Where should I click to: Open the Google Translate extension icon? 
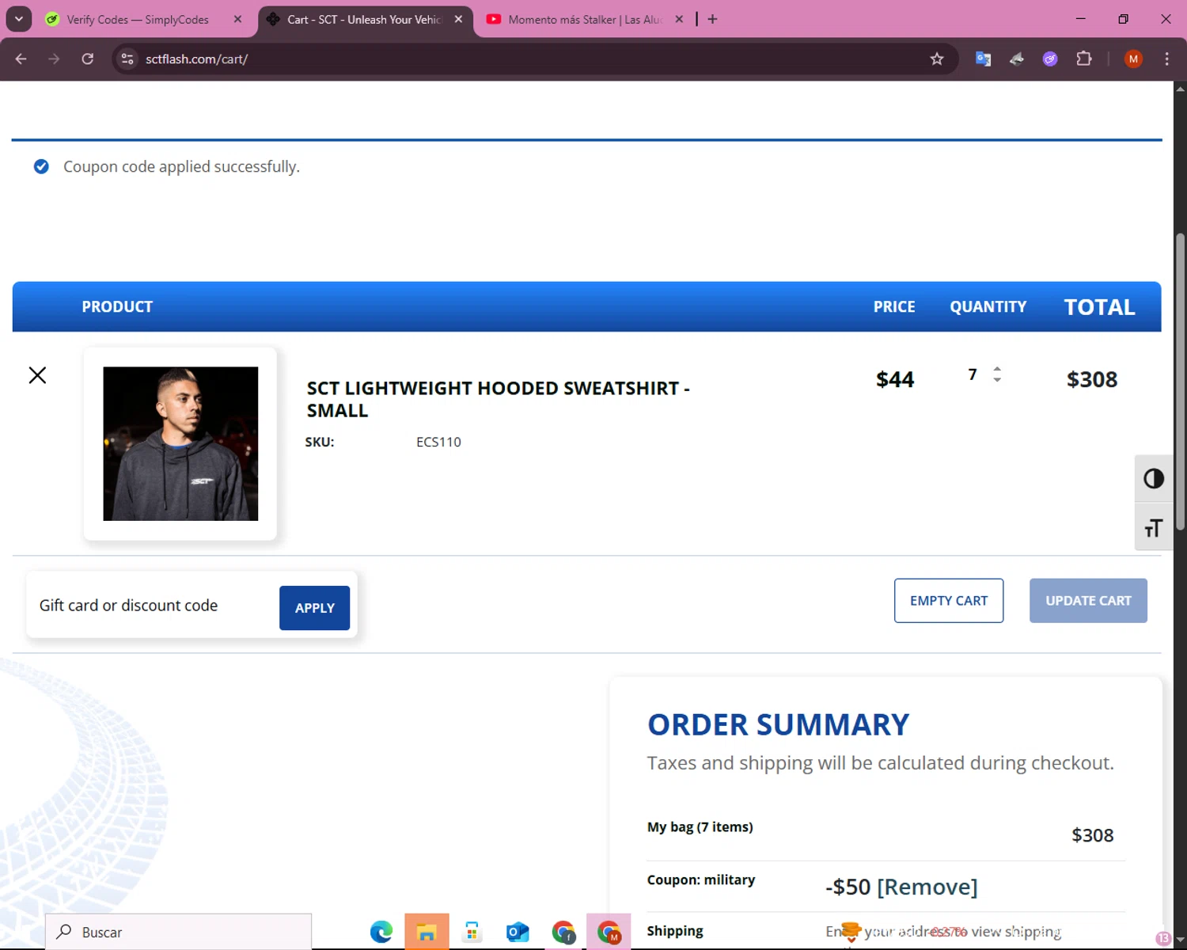tap(983, 59)
